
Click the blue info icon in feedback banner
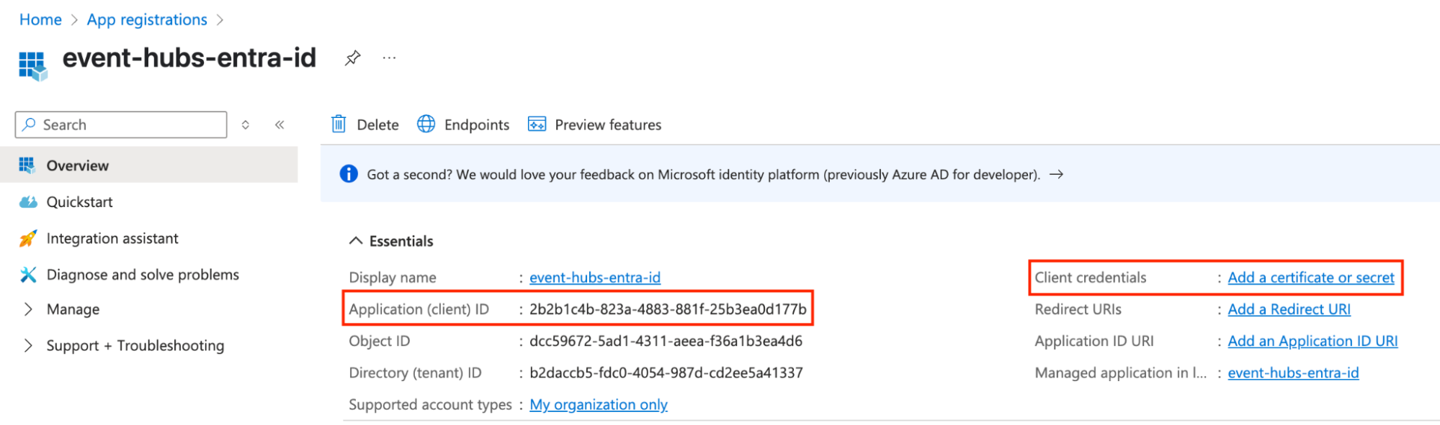[x=349, y=174]
